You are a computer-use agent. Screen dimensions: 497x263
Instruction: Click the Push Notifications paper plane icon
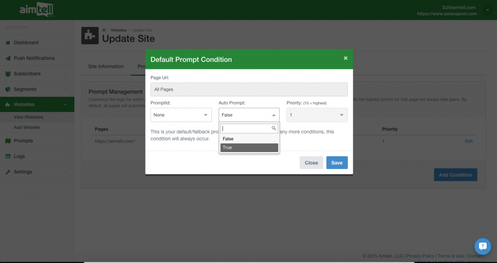(8, 58)
